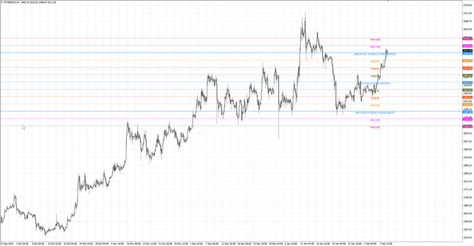Click the triangle arrow beside ETHEREUM,H4
The width and height of the screenshot is (474, 246).
[x=2, y=3]
